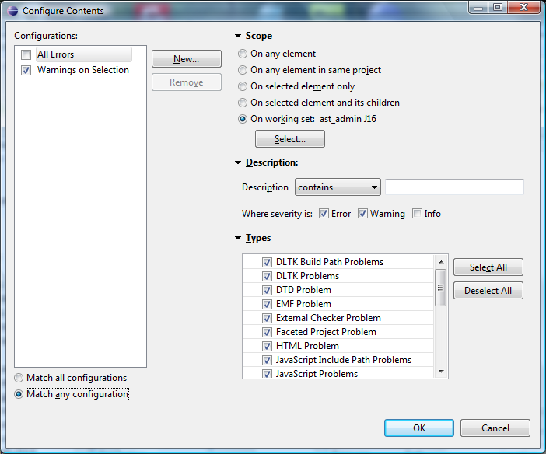Select 'Match all configurations' option

click(19, 379)
